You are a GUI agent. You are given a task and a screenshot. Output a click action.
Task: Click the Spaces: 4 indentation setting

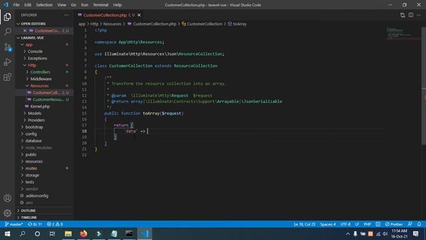pyautogui.click(x=327, y=224)
